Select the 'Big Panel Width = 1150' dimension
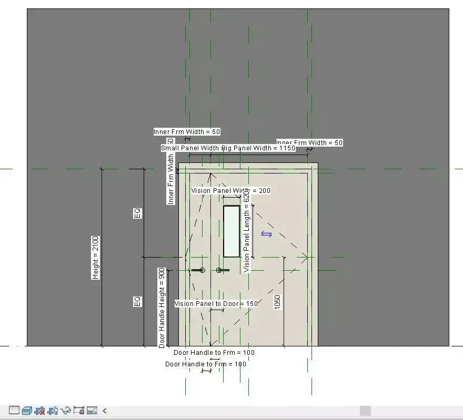The width and height of the screenshot is (463, 420). 259,148
